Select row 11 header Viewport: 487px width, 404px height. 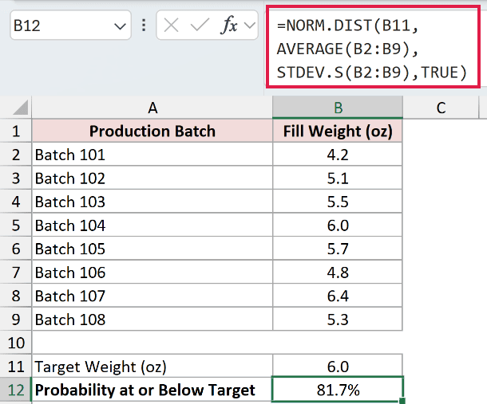[16, 367]
